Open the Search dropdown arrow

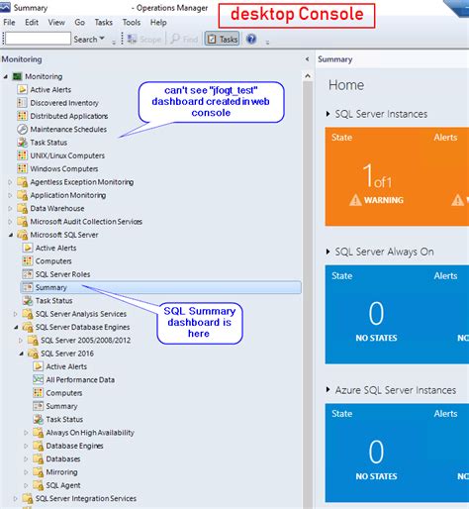102,39
